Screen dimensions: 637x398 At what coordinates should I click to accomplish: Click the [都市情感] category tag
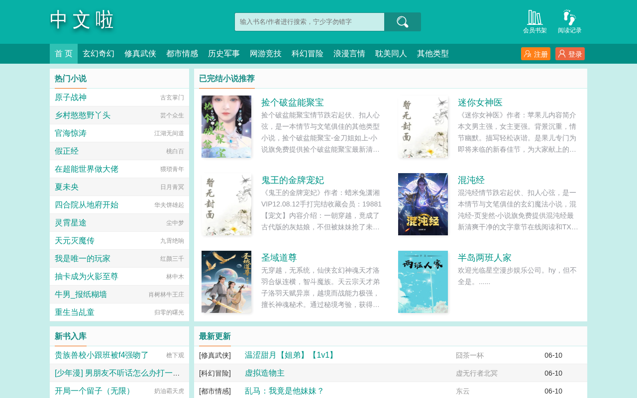click(215, 391)
